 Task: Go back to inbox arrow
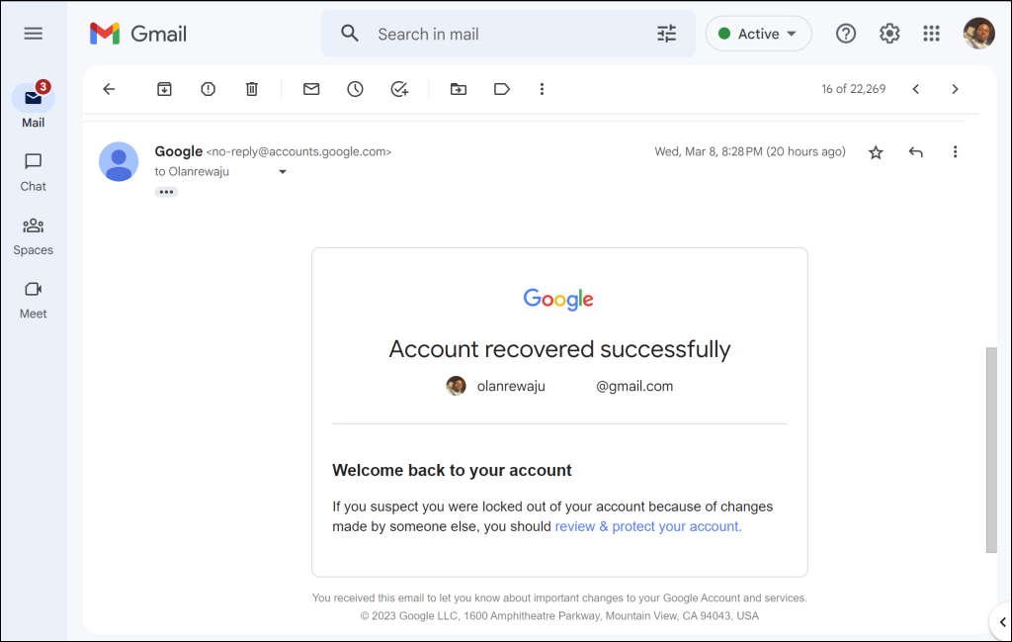tap(109, 89)
